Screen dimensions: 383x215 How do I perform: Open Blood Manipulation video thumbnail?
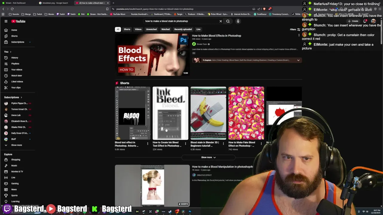[152, 185]
